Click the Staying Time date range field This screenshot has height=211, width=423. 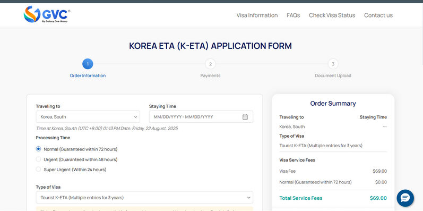point(201,117)
